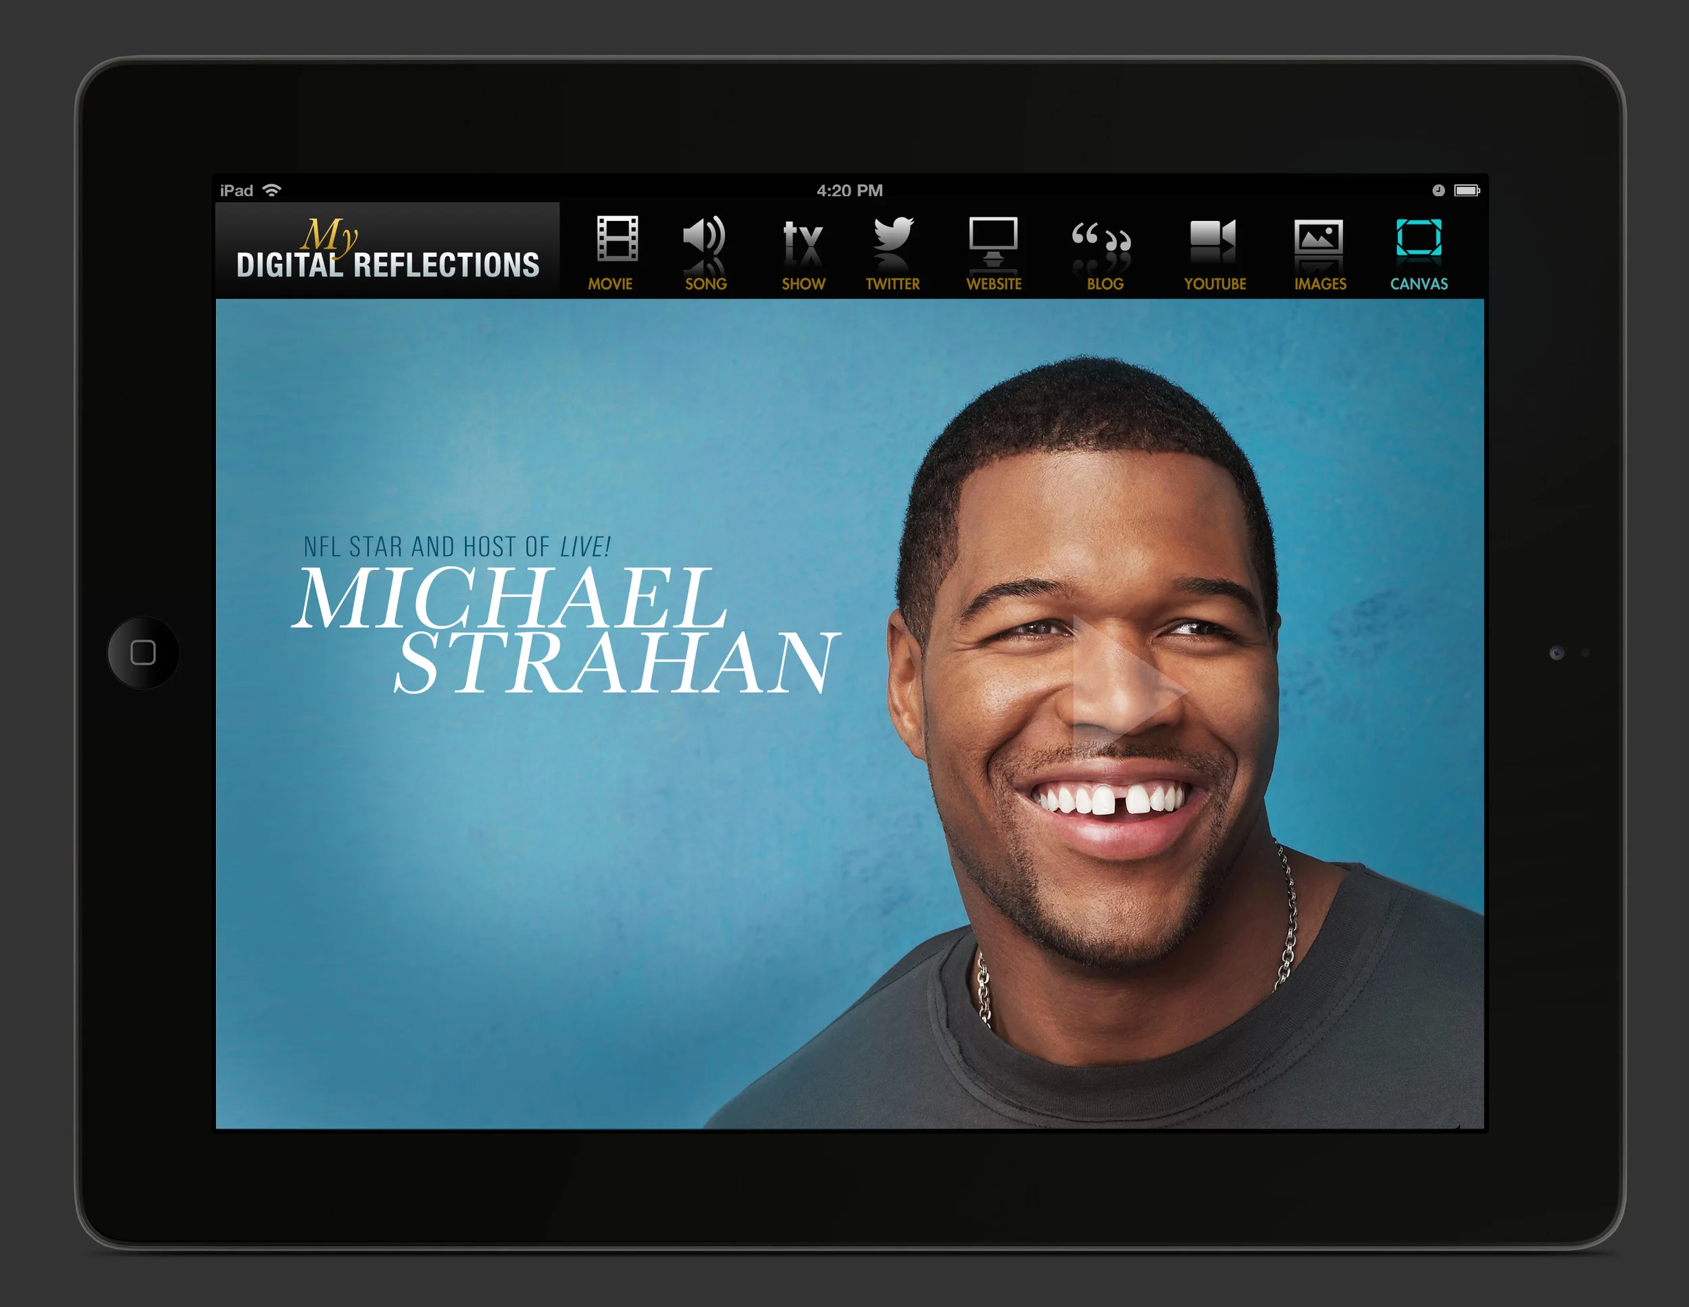Click the Michael Strahan title text
Image resolution: width=1689 pixels, height=1307 pixels.
[565, 628]
